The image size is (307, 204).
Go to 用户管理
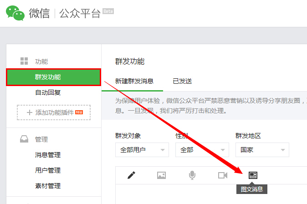[48, 170]
